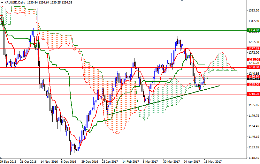
Task: Click the 23 Jan 2017 date label
Action: (110, 161)
